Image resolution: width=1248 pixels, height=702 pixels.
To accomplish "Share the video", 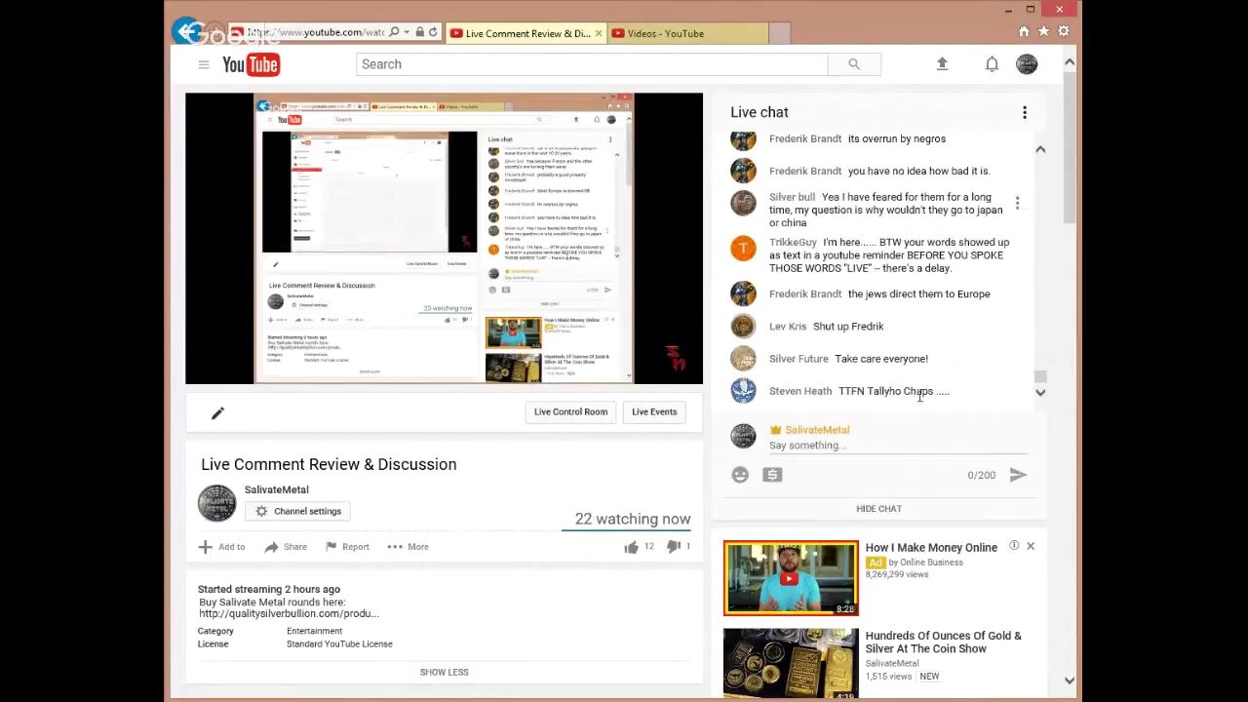I will [286, 547].
